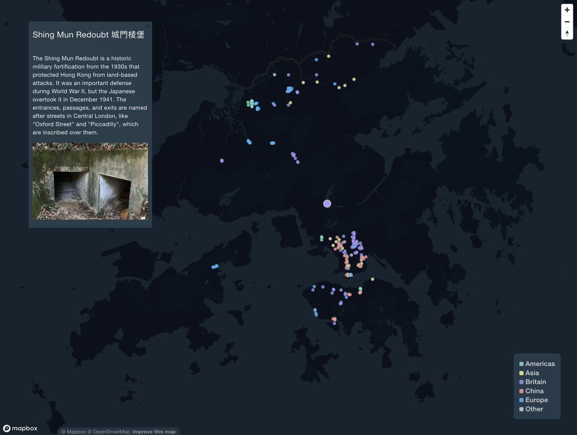Click the Britain legend color swatch

pos(521,382)
